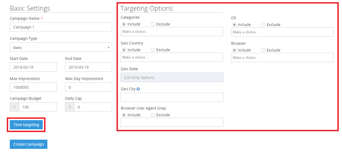
Task: Select Exclude for Browser targeting
Action: [263, 50]
